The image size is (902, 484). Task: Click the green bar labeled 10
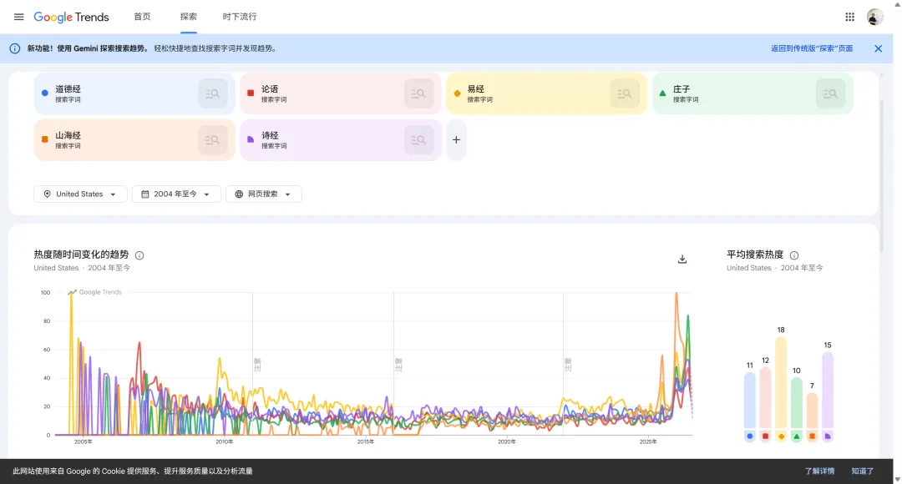tap(796, 403)
